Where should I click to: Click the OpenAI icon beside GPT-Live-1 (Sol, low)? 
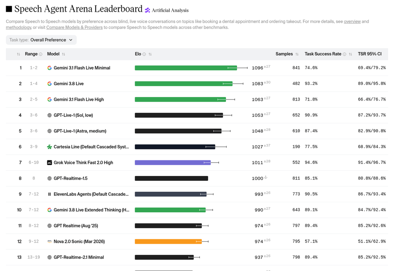(50, 115)
